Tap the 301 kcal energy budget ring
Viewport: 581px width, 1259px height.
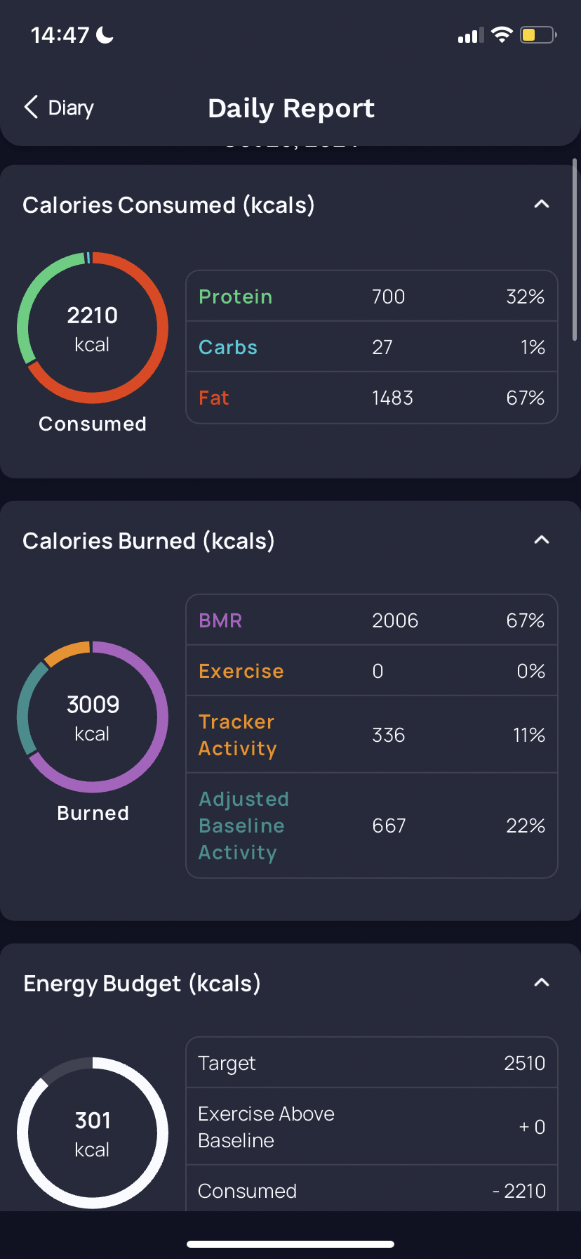pyautogui.click(x=93, y=1133)
